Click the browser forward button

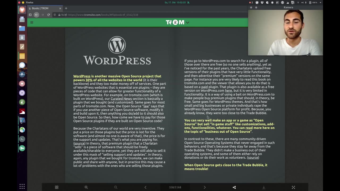[42, 15]
